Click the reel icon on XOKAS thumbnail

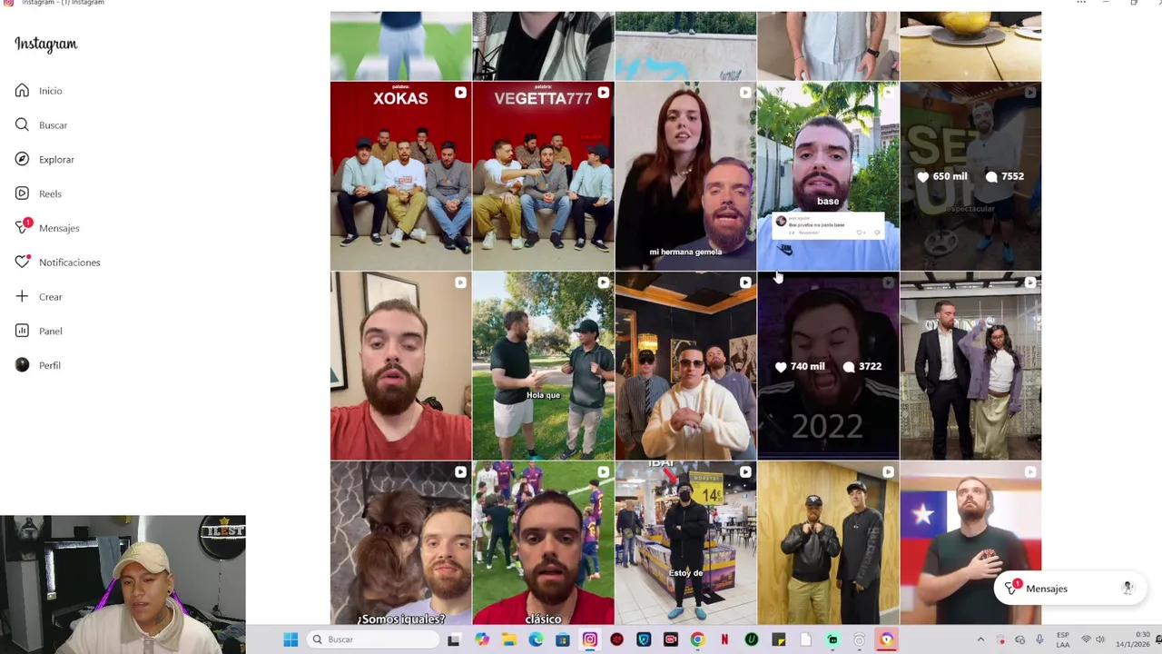click(460, 93)
